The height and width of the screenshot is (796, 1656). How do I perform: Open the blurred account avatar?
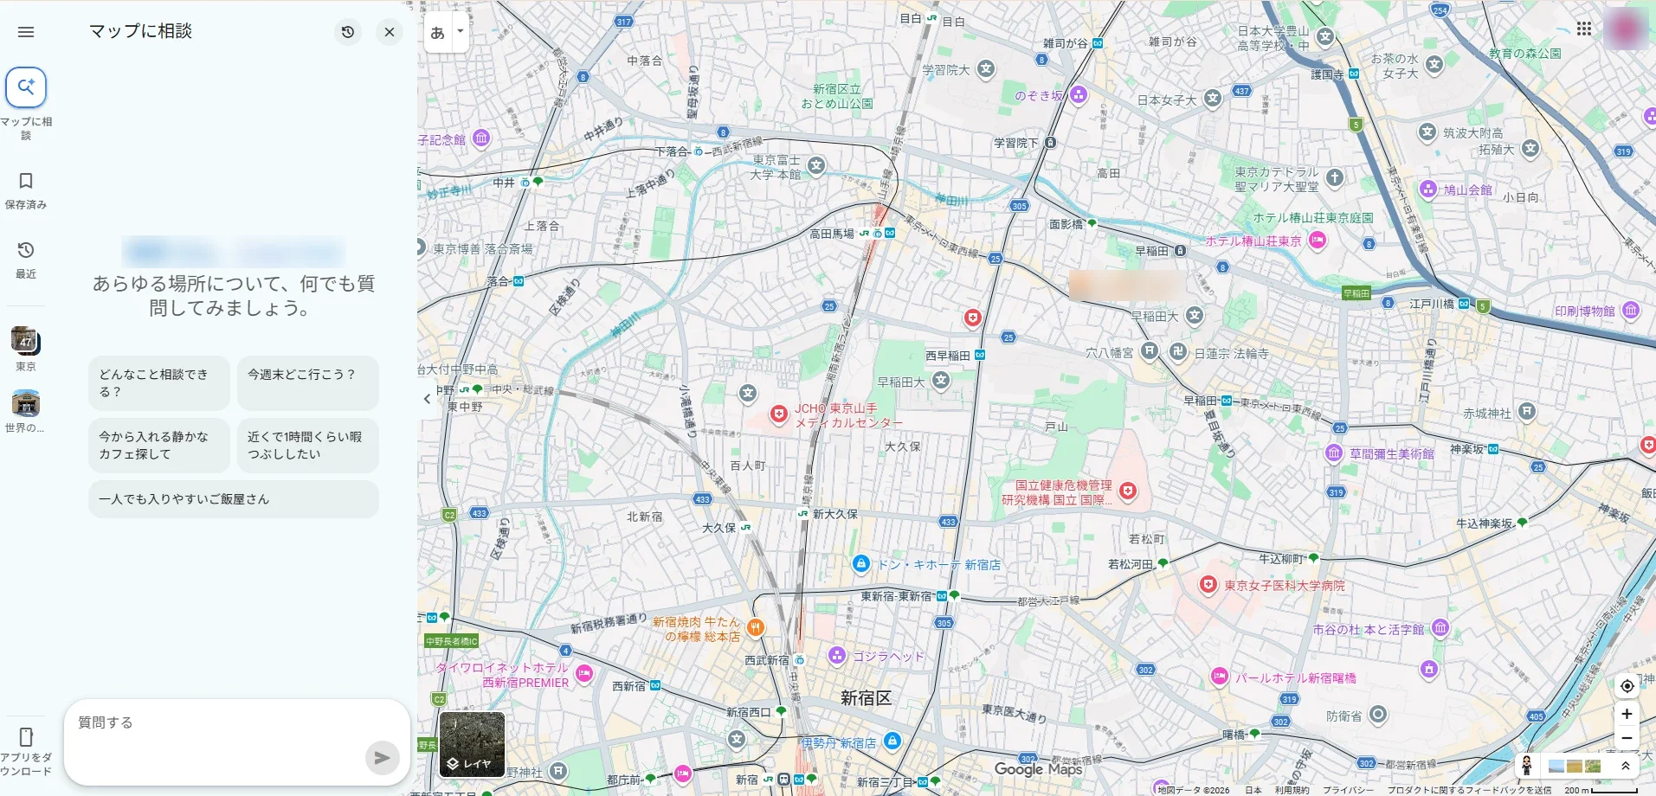pos(1625,29)
